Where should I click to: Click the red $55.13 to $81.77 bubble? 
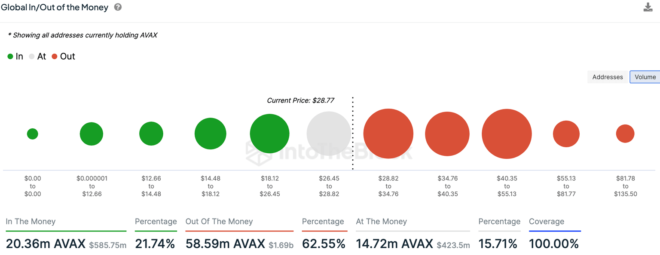(566, 134)
